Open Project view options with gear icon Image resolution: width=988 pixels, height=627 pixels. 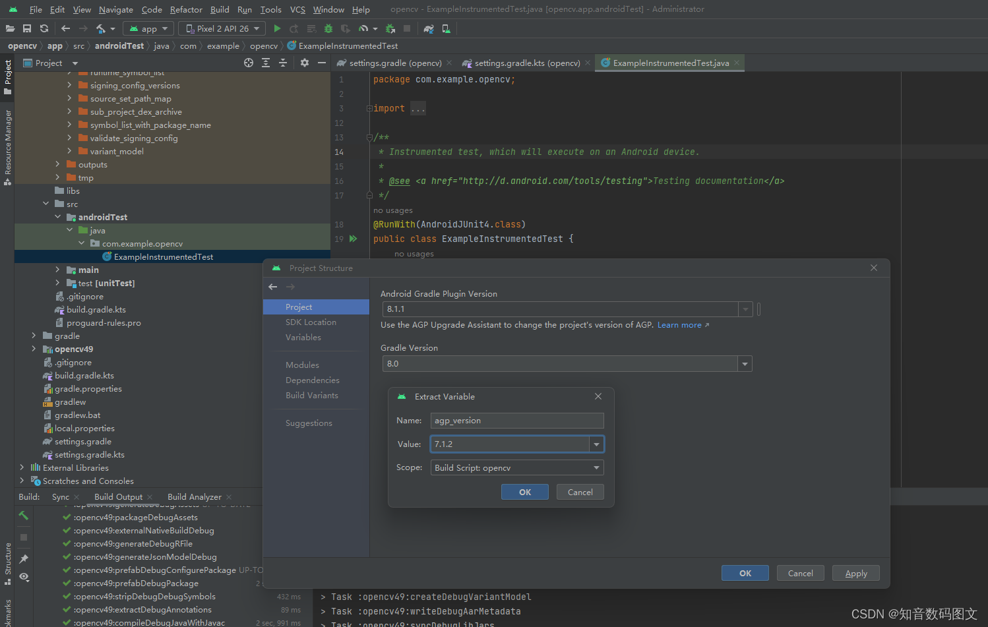pos(304,63)
